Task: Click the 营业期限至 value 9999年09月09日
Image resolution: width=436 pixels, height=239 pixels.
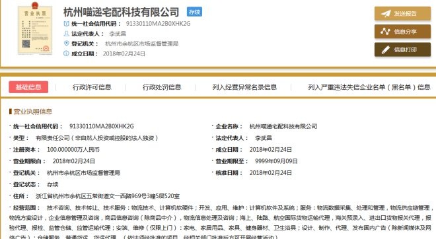Action: [x=276, y=161]
